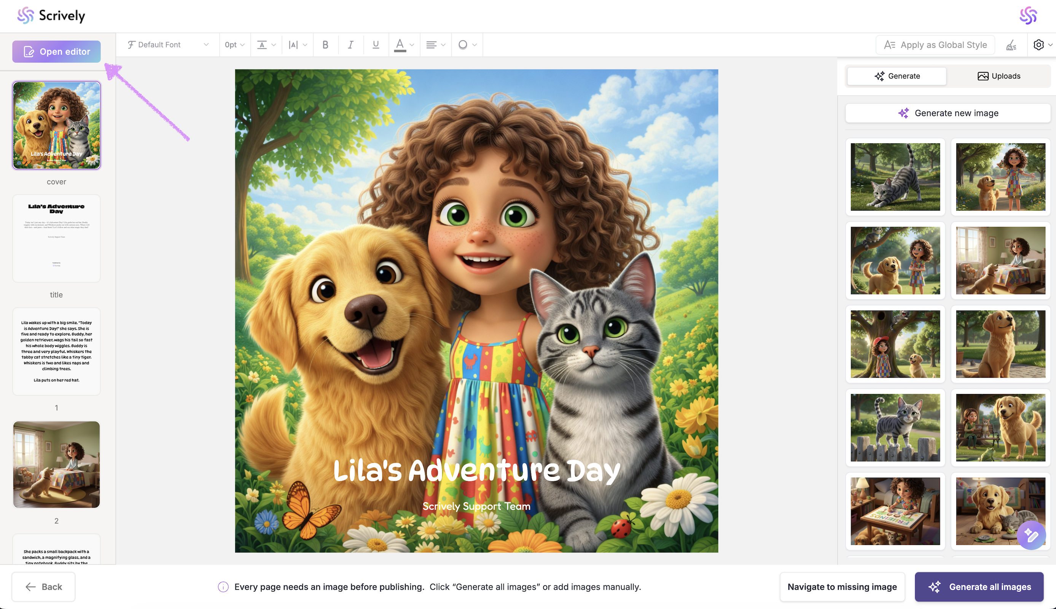Select the page 2 bedroom thumbnail

[x=56, y=464]
